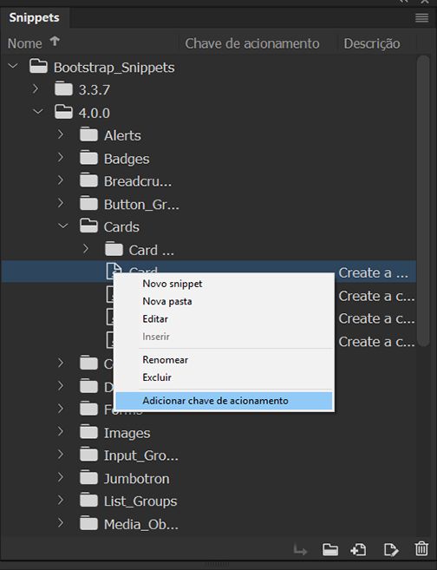Click the Alerts folder icon
Viewport: 437px width, 570px height.
click(x=89, y=134)
